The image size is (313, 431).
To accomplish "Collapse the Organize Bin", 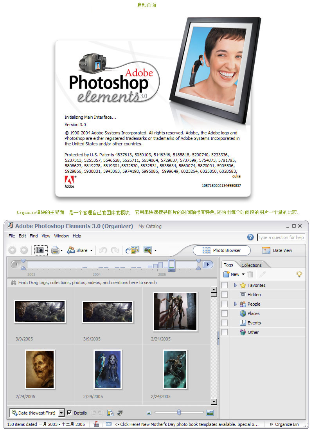I will [x=284, y=424].
